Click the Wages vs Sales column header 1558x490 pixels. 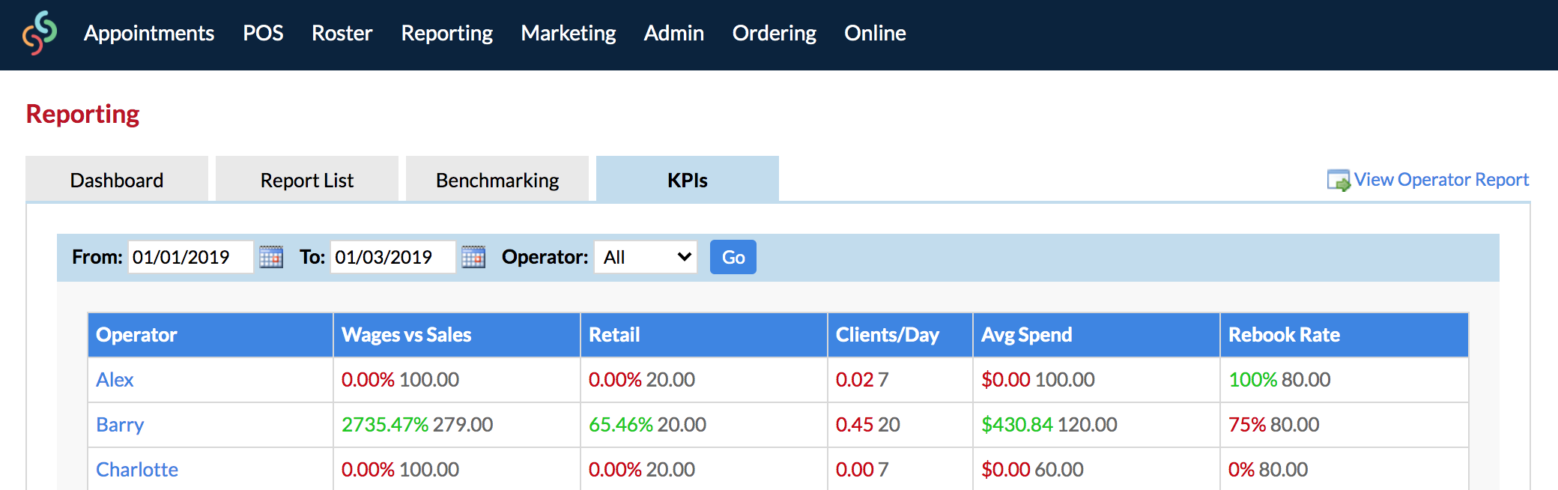coord(457,335)
